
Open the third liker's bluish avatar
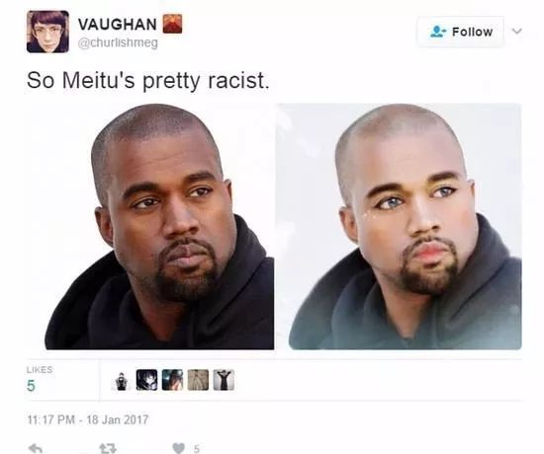172,380
